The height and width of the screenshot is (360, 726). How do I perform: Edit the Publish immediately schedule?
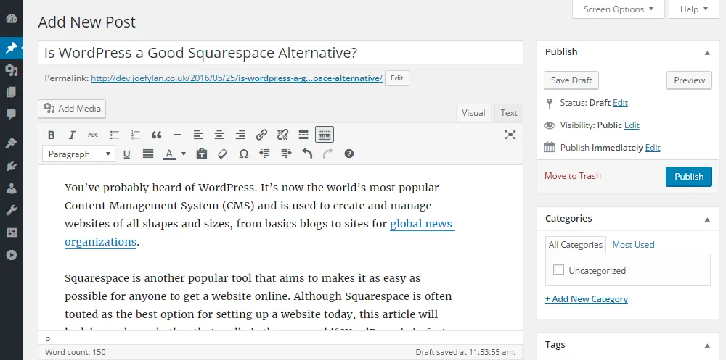tap(653, 148)
